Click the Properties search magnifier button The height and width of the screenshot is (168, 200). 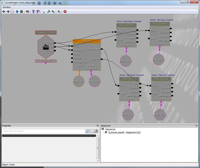pos(87,131)
